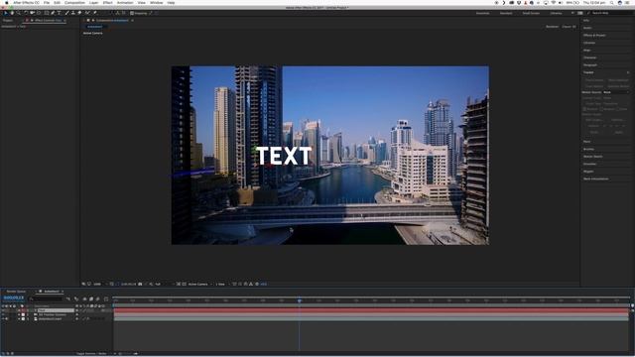The image size is (635, 357).
Task: Switch to the Small Screen workspace
Action: 531,13
